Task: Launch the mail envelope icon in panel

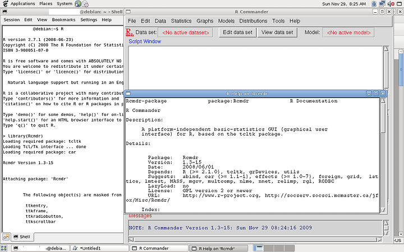Action: point(85,4)
